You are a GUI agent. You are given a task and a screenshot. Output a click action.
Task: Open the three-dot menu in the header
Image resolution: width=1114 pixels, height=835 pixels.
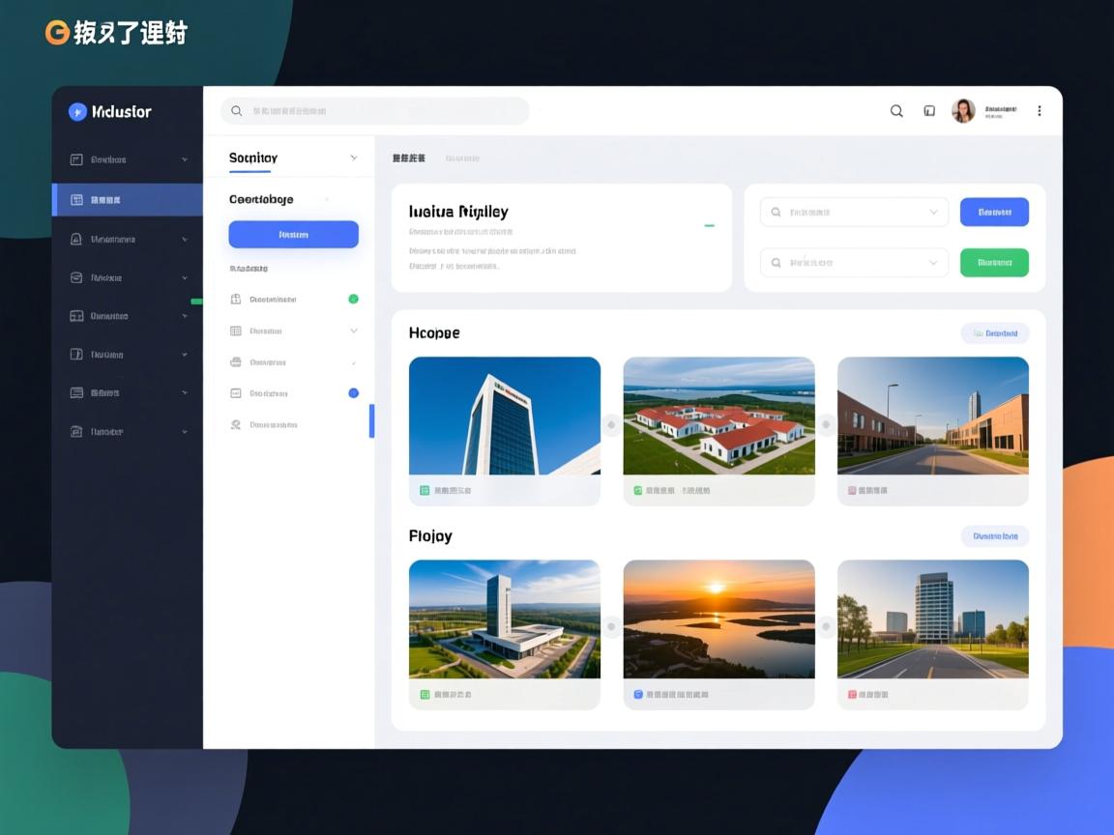pos(1040,111)
